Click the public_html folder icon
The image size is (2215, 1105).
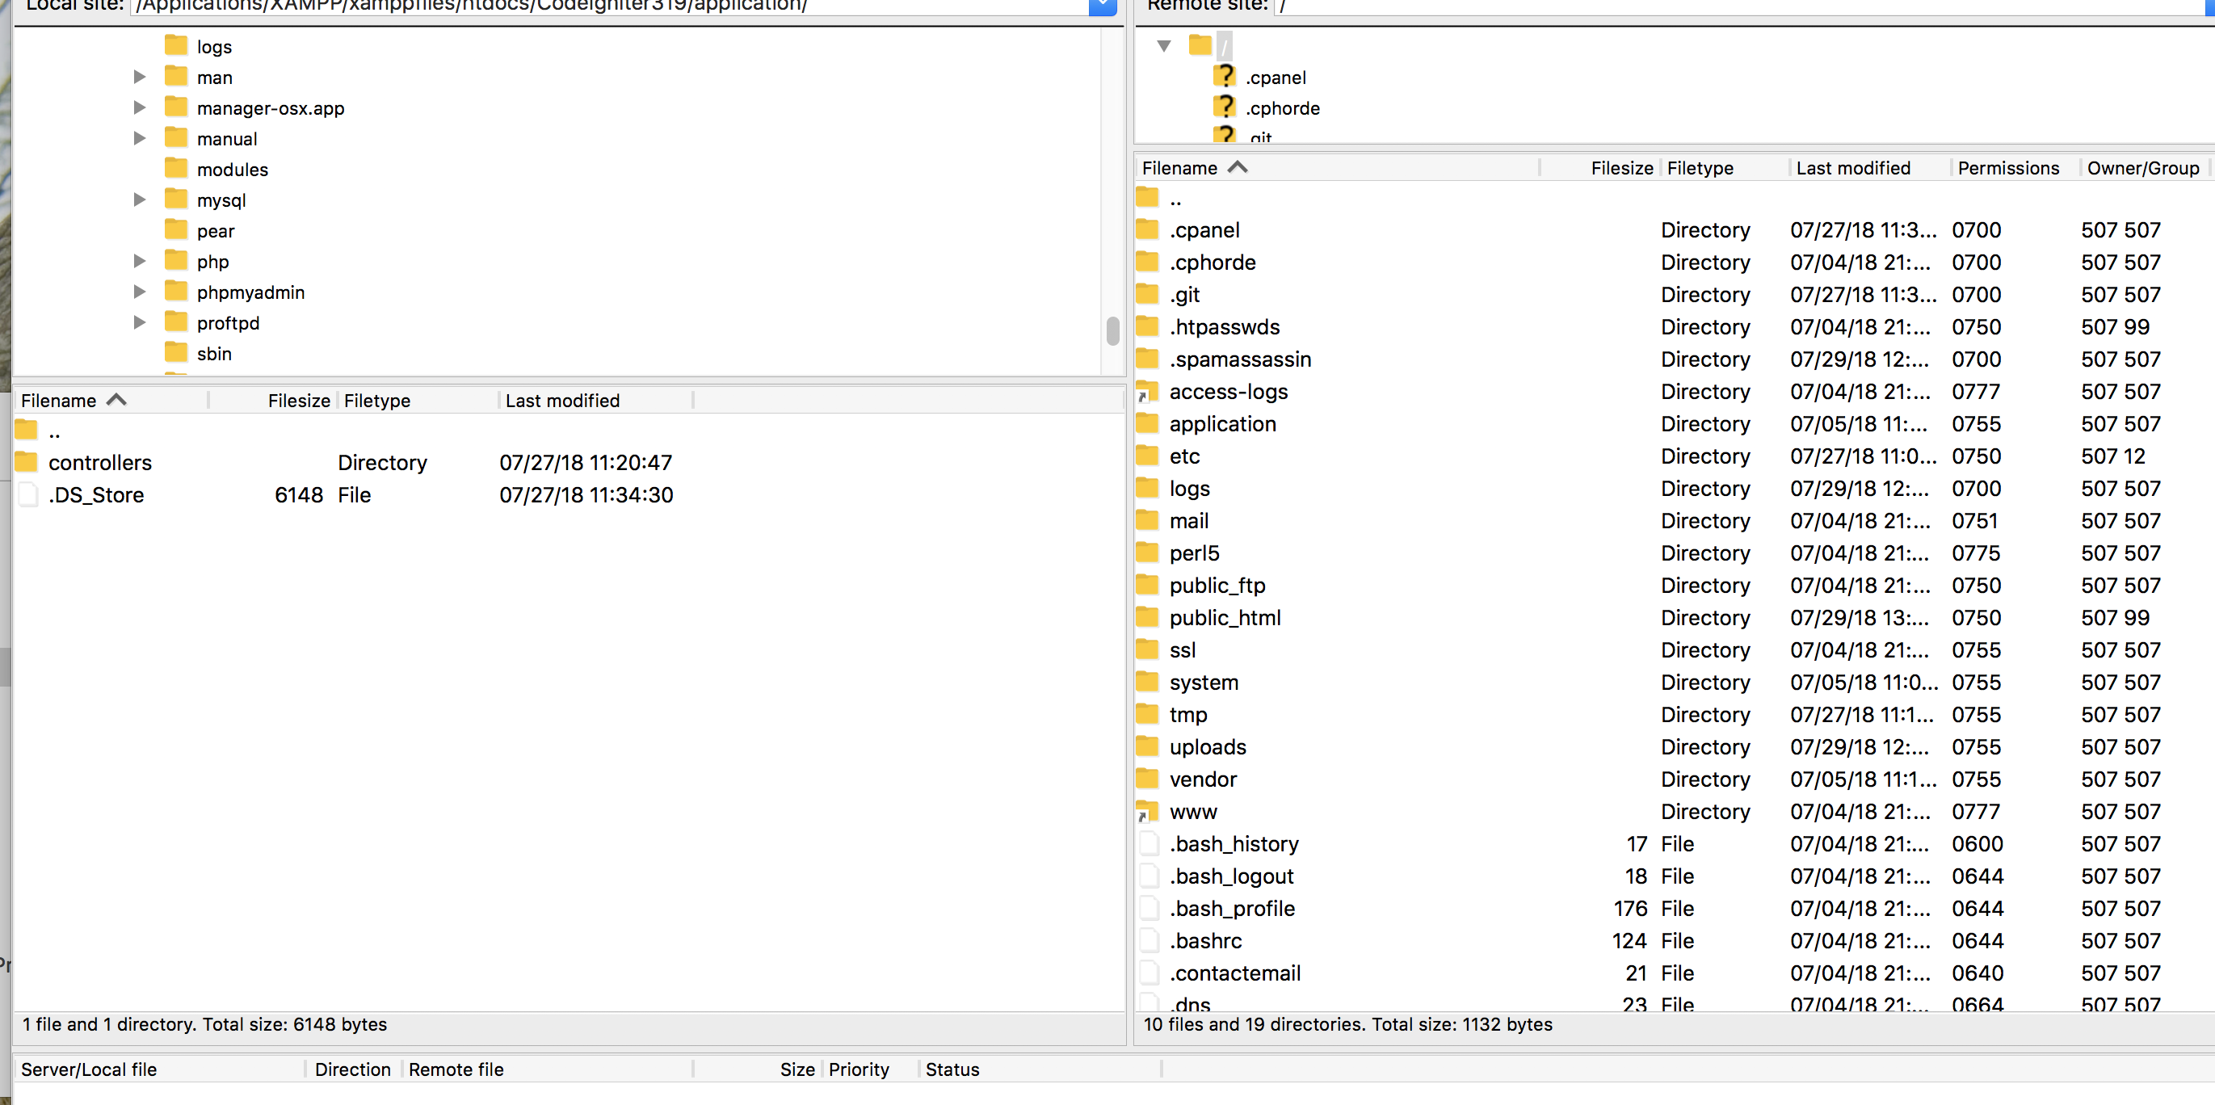click(x=1148, y=616)
